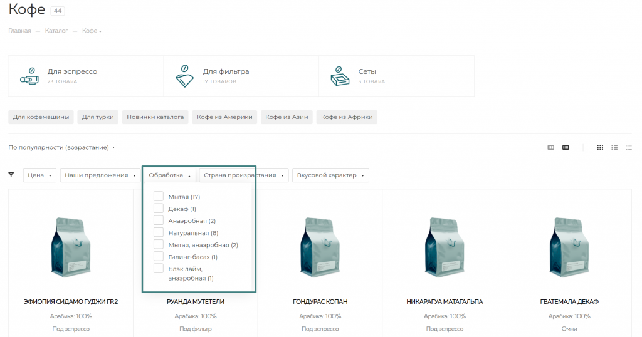The width and height of the screenshot is (642, 337).
Task: Open the Цена filter dropdown
Action: tap(39, 175)
